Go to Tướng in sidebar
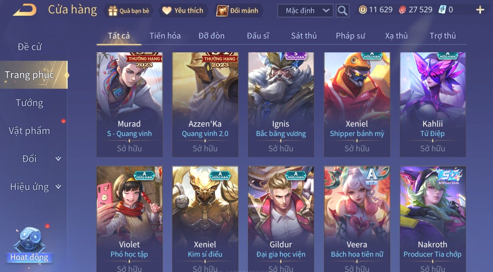The height and width of the screenshot is (272, 493). (x=29, y=103)
